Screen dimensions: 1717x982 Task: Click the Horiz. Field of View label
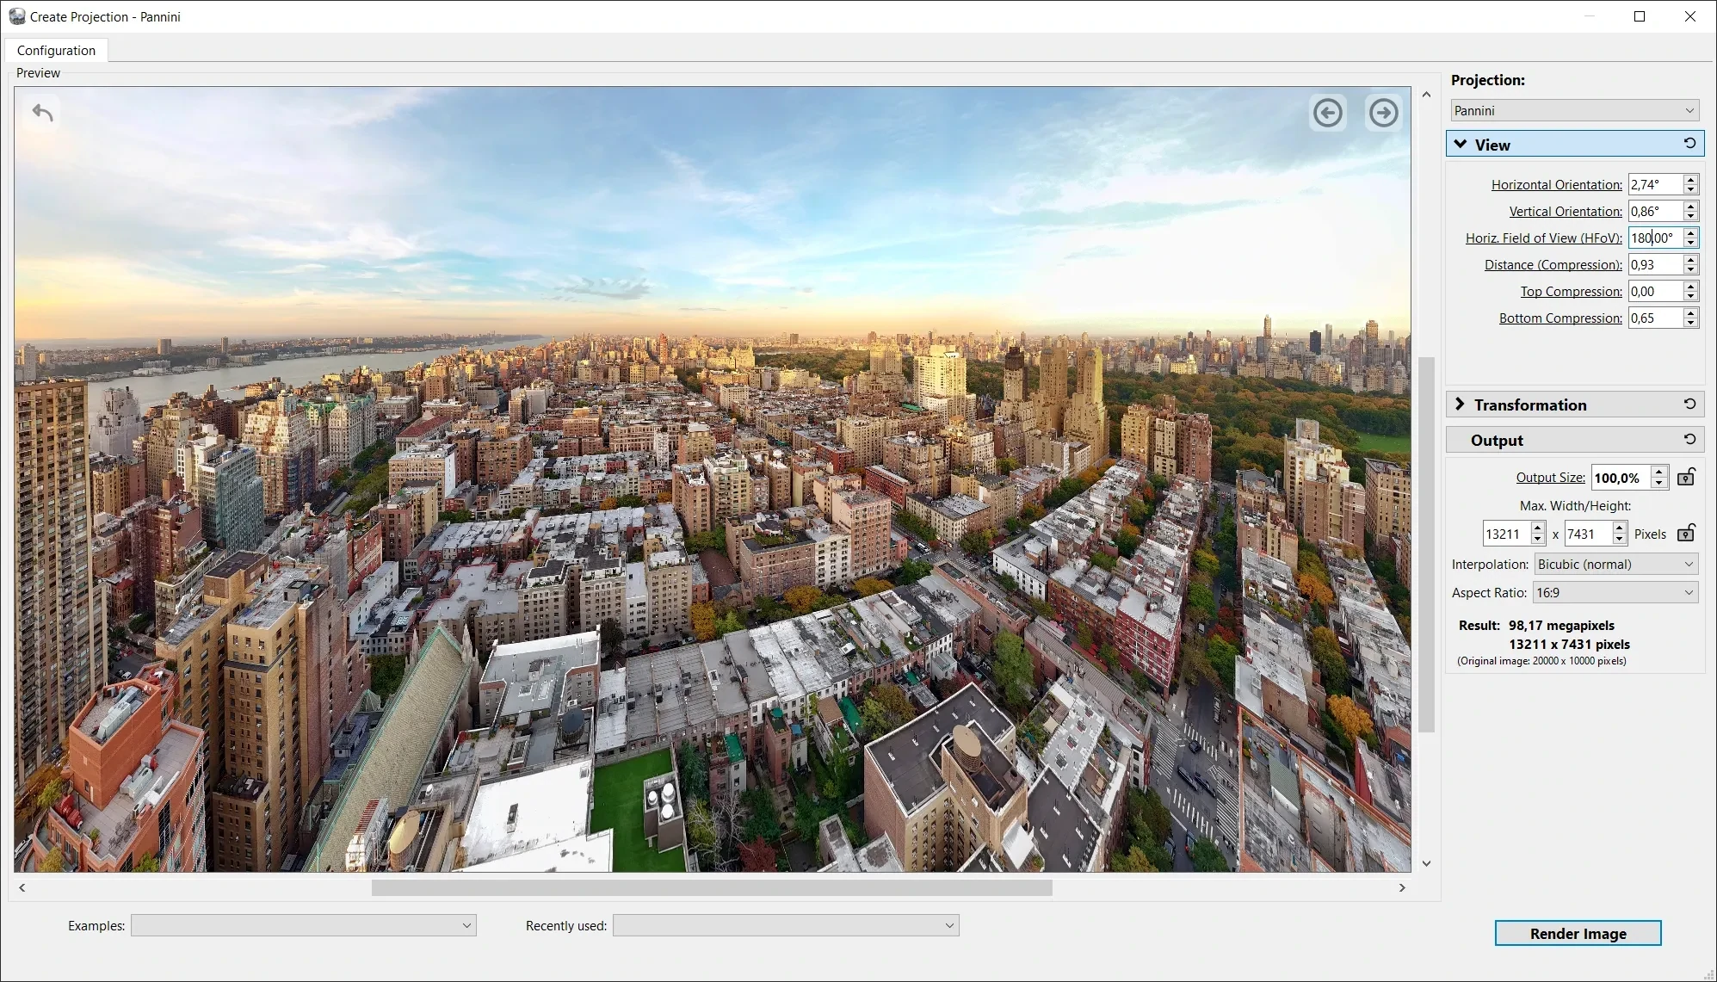(x=1543, y=238)
